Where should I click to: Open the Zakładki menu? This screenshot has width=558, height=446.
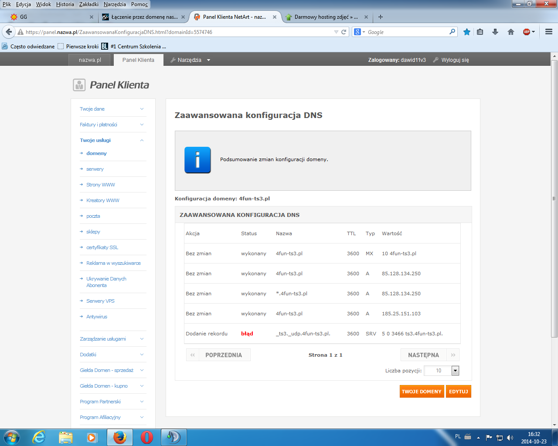[89, 4]
